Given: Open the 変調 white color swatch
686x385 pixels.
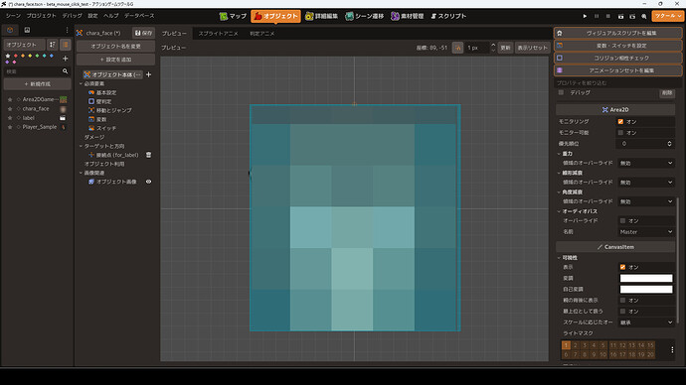Looking at the screenshot, I should pyautogui.click(x=646, y=278).
